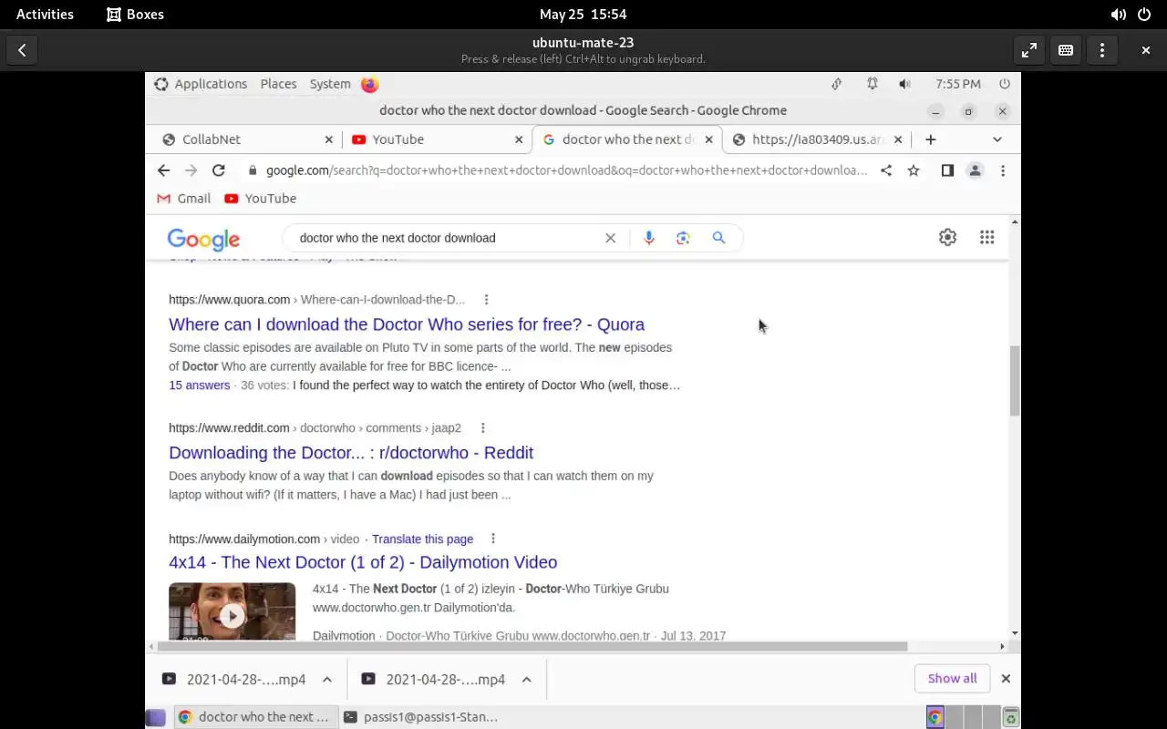Open new Chrome tab
The width and height of the screenshot is (1167, 729).
pyautogui.click(x=930, y=139)
